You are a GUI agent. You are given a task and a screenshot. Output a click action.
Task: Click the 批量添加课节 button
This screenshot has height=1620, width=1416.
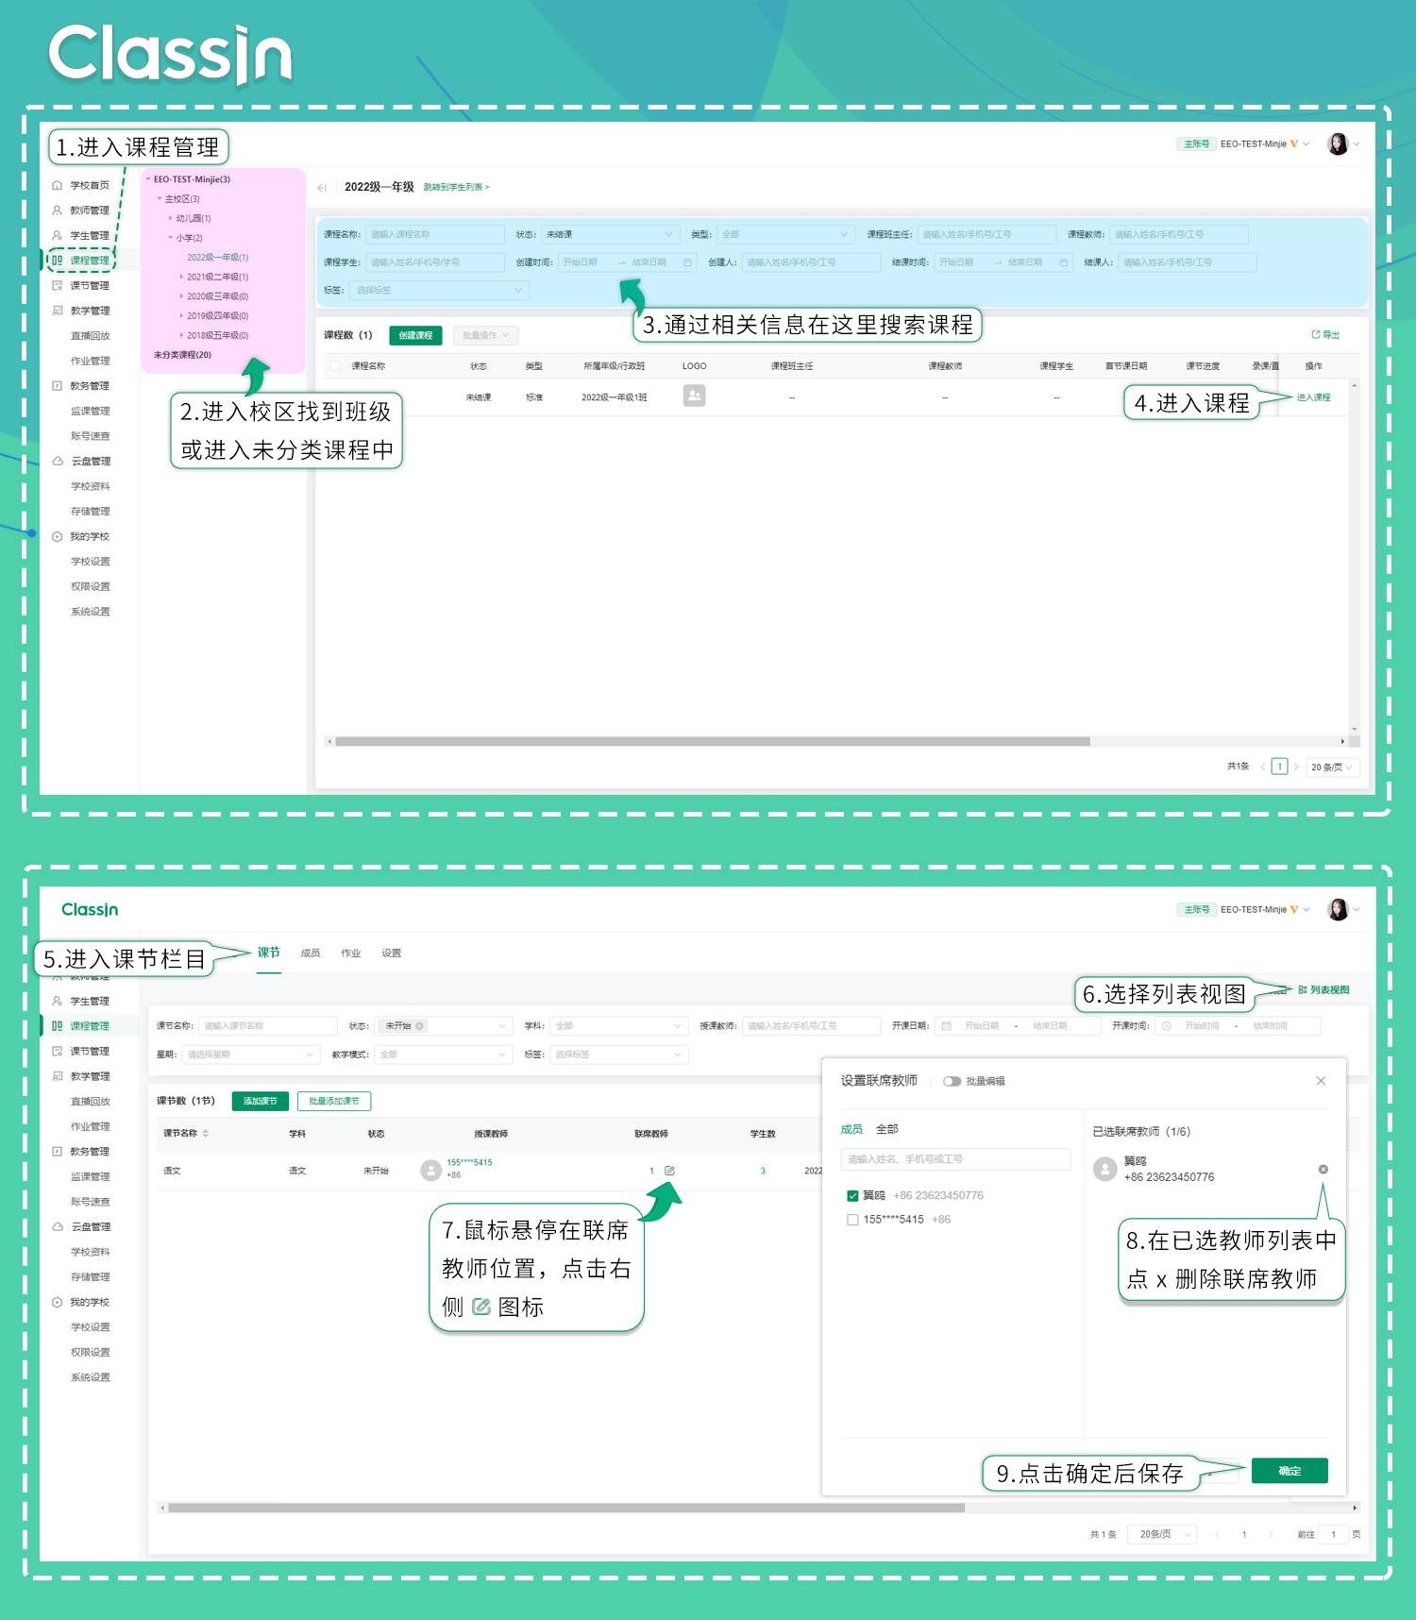point(334,1101)
